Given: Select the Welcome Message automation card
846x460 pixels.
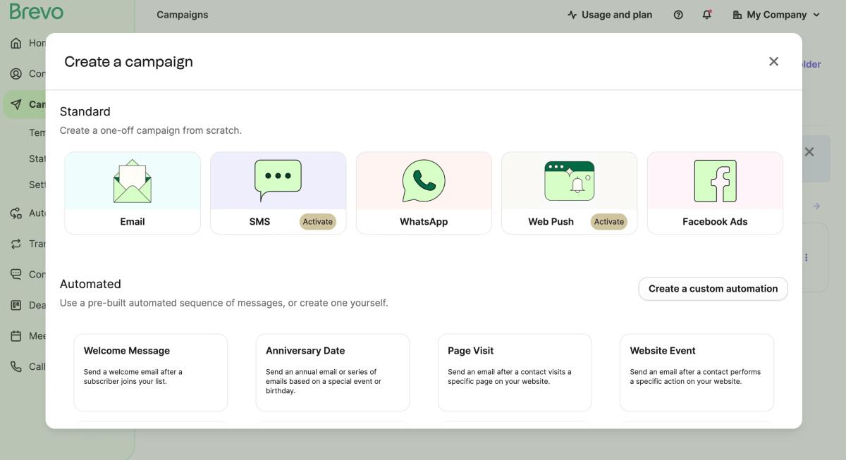Looking at the screenshot, I should pyautogui.click(x=151, y=372).
